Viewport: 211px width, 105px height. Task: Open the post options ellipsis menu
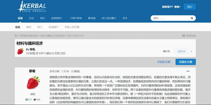188,71
